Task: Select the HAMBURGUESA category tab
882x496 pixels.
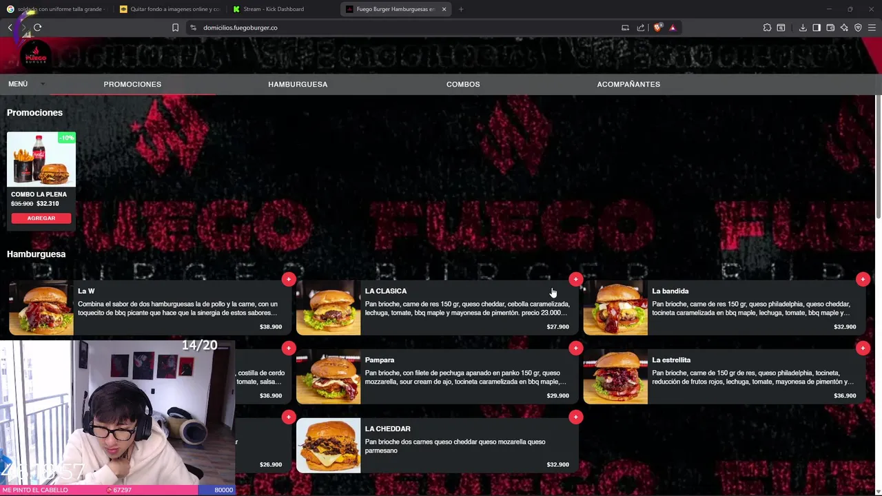Action: point(298,84)
